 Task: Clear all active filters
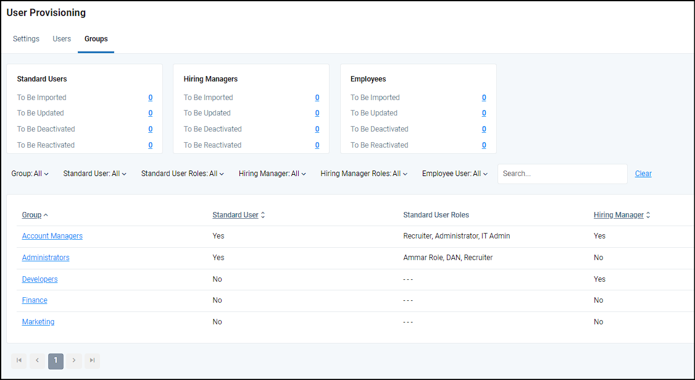click(x=643, y=174)
